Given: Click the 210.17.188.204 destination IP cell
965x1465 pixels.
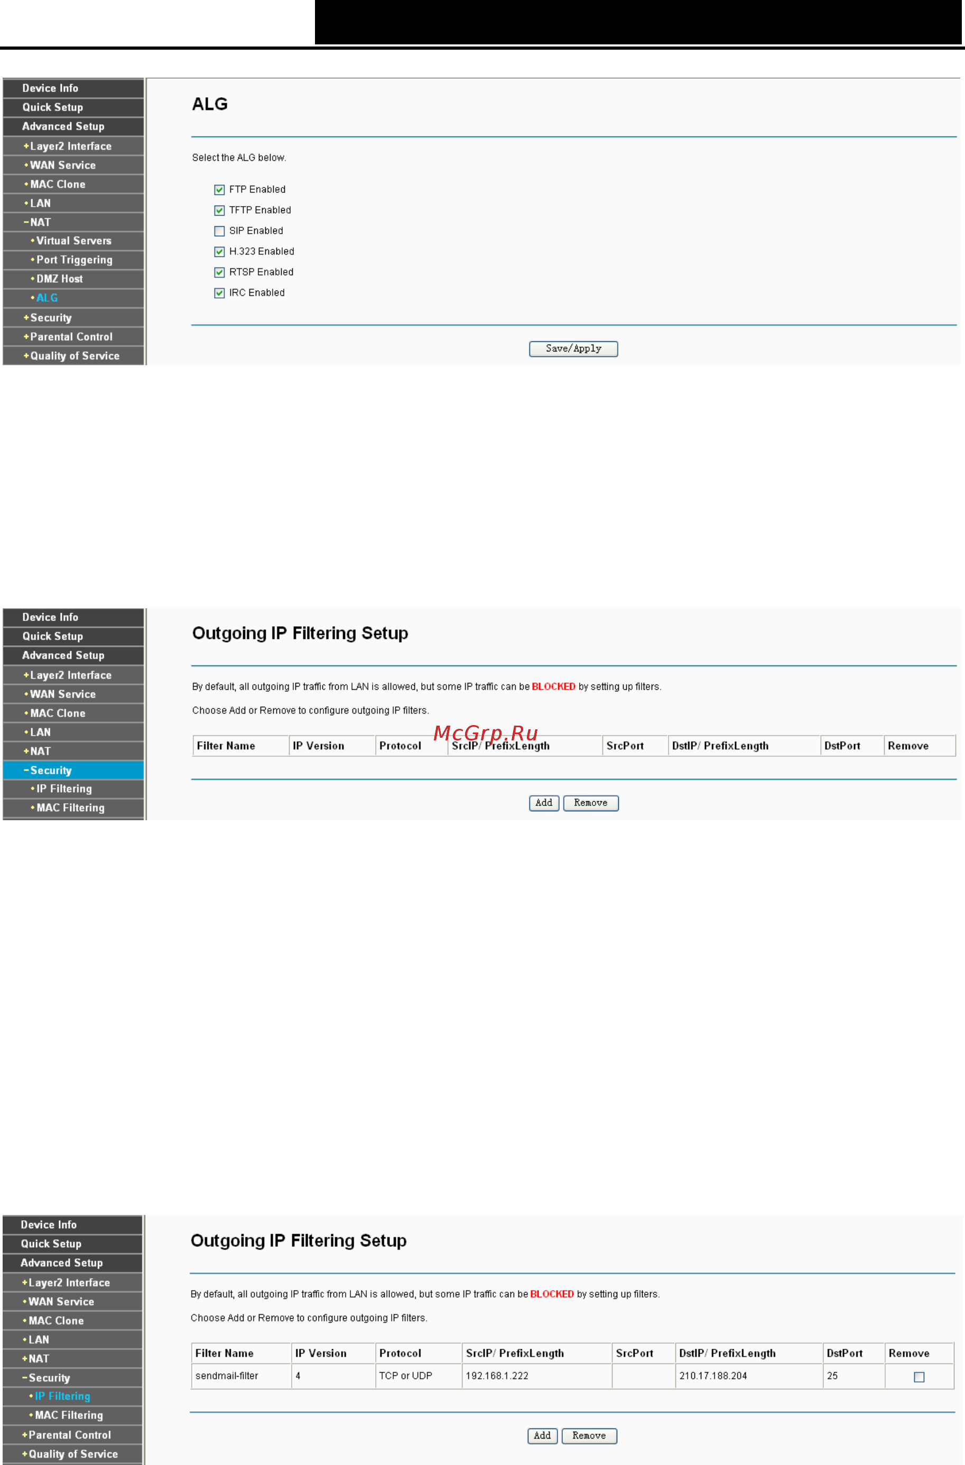Looking at the screenshot, I should tap(748, 1376).
